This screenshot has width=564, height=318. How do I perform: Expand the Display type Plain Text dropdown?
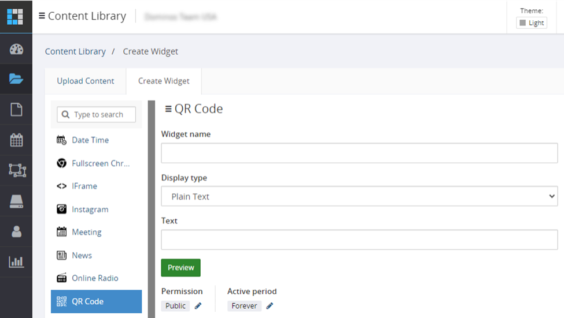pos(359,196)
